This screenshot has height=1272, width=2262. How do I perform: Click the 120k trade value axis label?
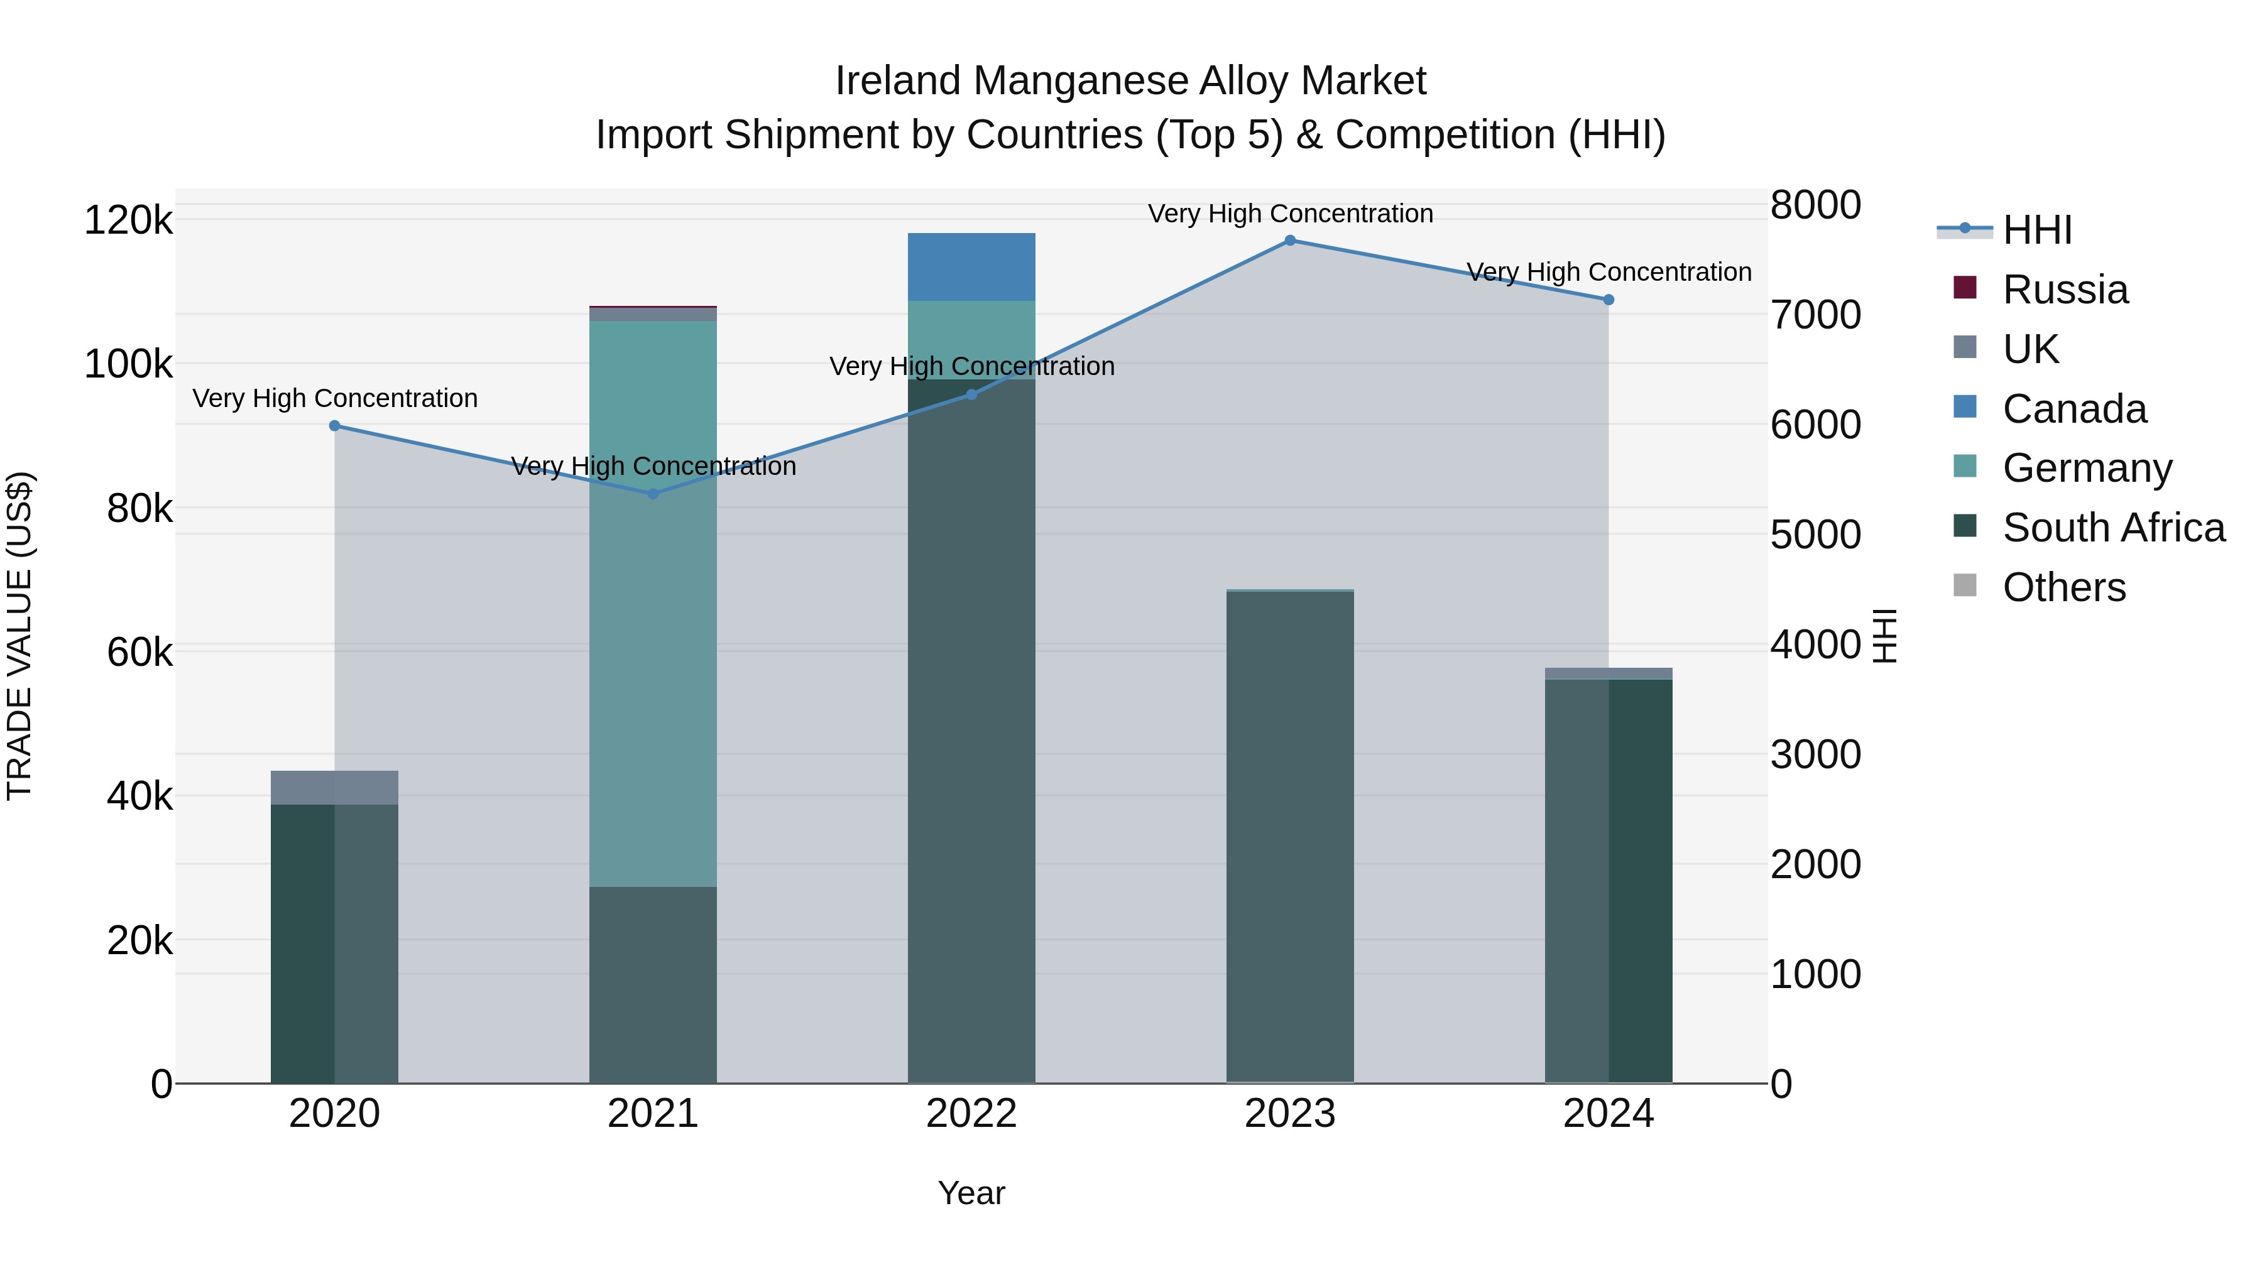click(x=128, y=219)
